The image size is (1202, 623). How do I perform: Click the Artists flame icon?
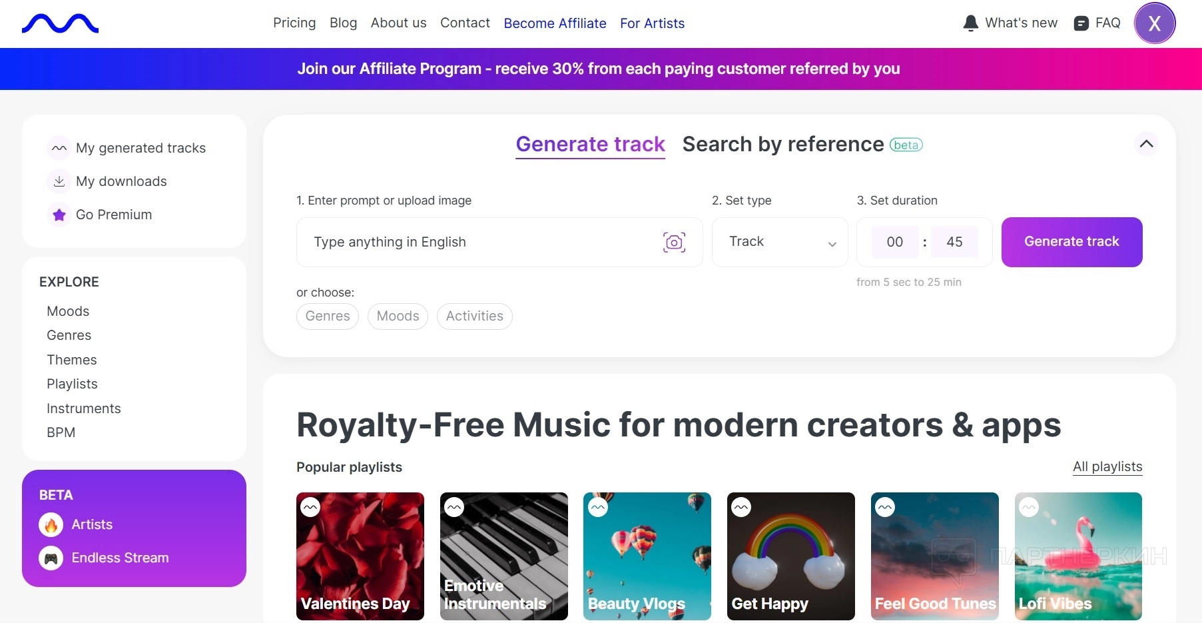(x=51, y=525)
